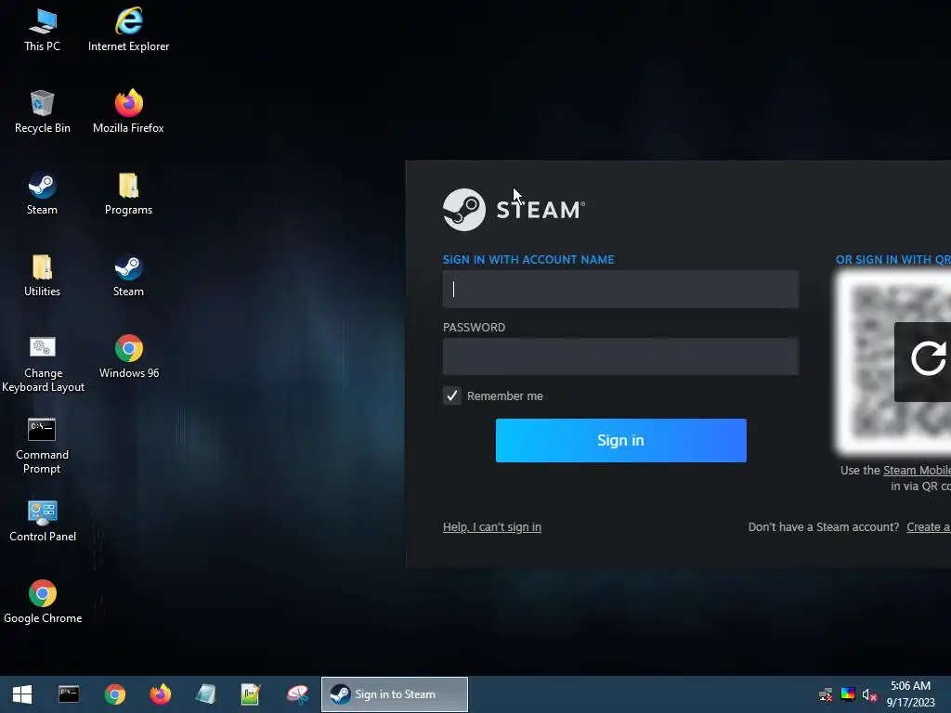Open the notepad icon in taskbar
This screenshot has width=951, height=713.
tap(205, 694)
